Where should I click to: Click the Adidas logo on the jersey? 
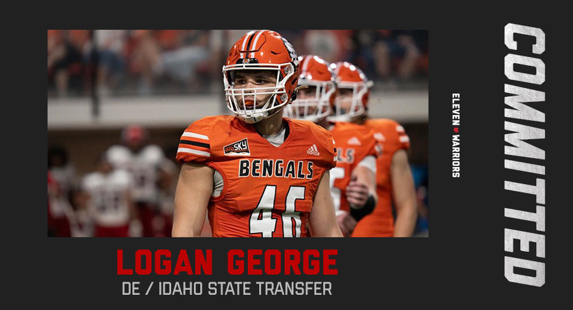click(x=313, y=150)
